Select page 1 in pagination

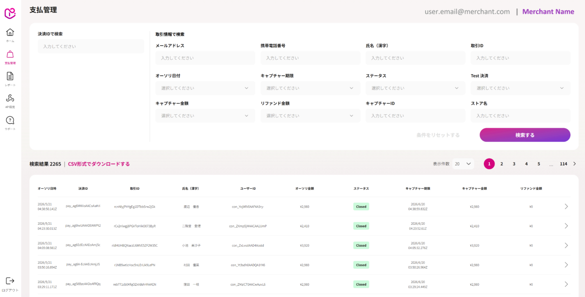(489, 164)
